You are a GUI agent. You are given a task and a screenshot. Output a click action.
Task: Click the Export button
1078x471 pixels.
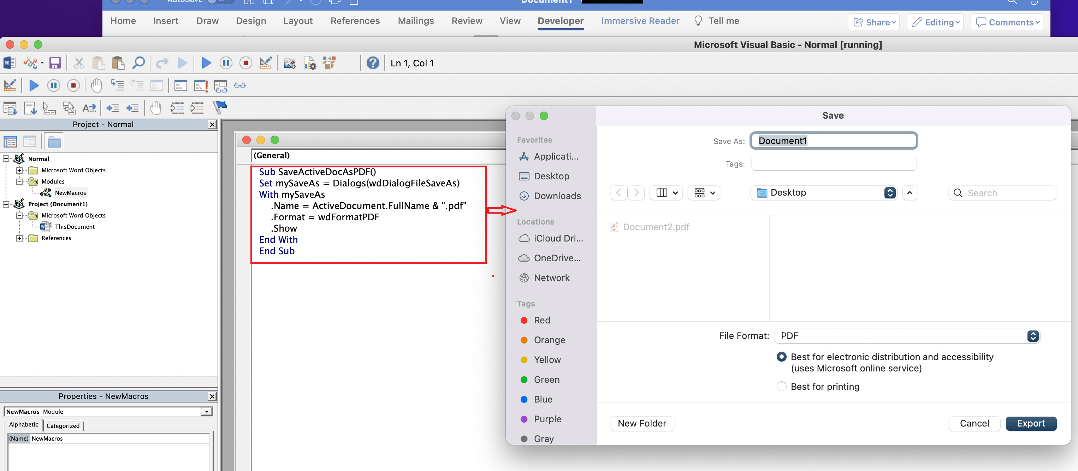(1030, 423)
